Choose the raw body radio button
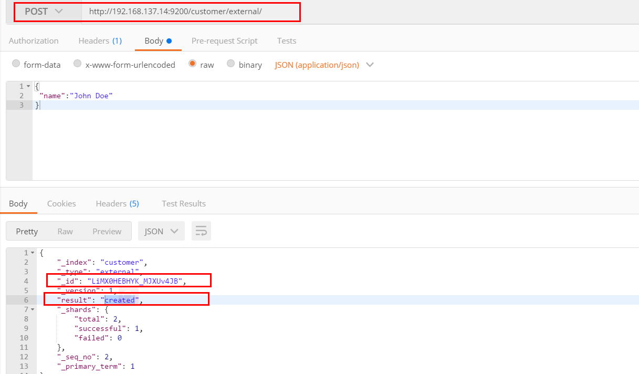 192,65
